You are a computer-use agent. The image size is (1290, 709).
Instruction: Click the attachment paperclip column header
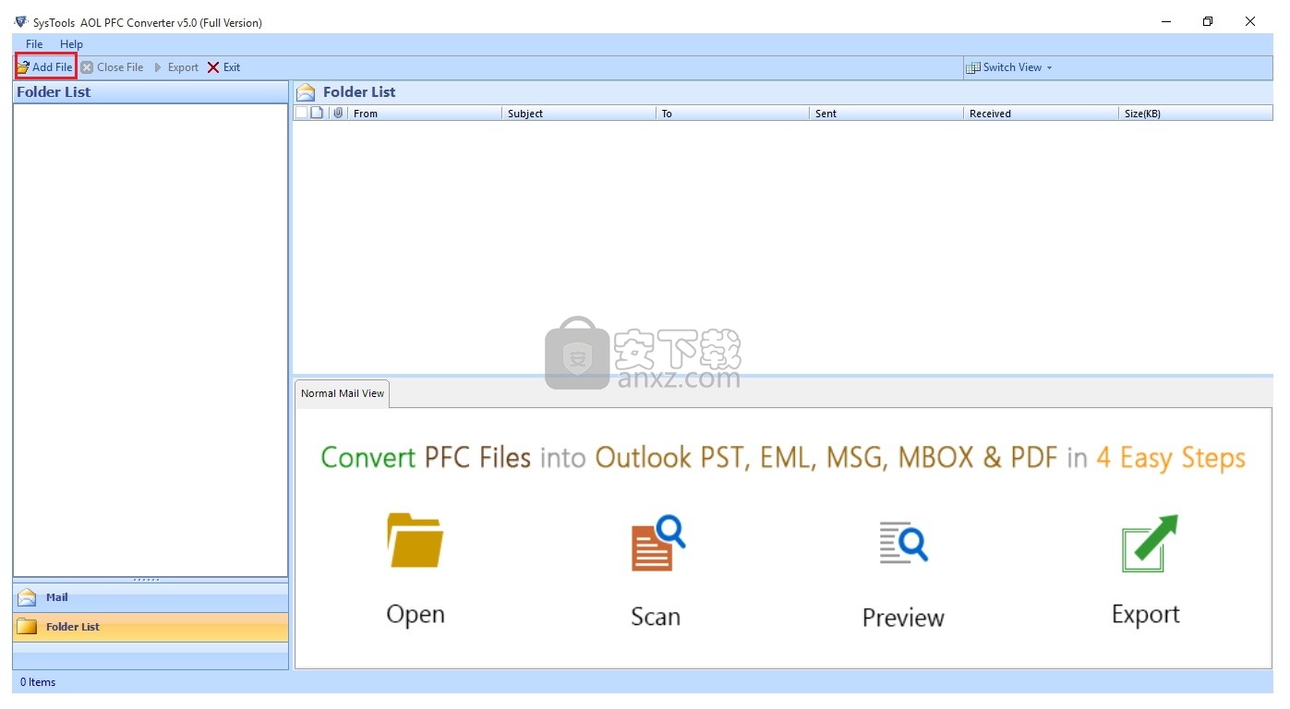[x=338, y=113]
